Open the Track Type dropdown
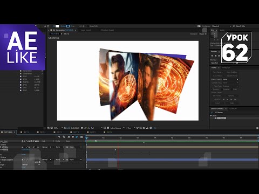259x194 pixels. 230,86
